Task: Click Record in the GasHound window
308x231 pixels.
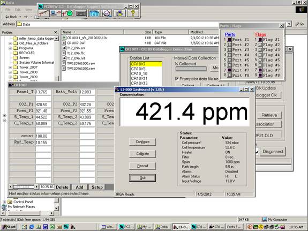Action: coord(142,166)
